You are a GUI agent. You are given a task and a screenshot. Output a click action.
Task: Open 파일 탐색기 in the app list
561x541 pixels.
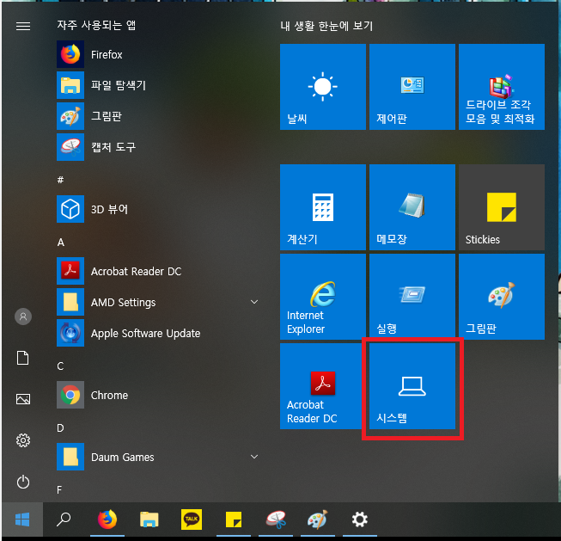click(x=157, y=85)
